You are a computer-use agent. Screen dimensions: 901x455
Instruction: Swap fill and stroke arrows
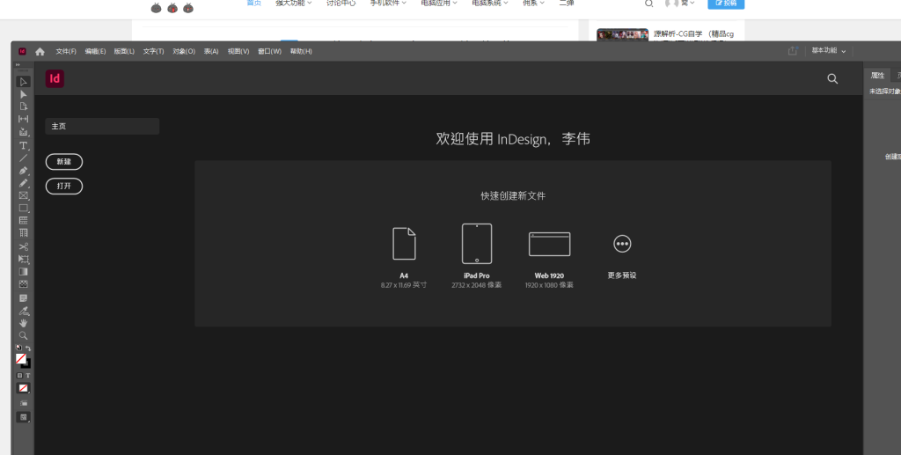point(27,349)
